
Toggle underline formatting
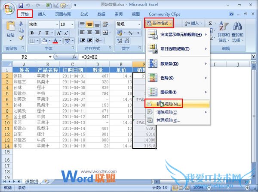[x=47, y=33]
